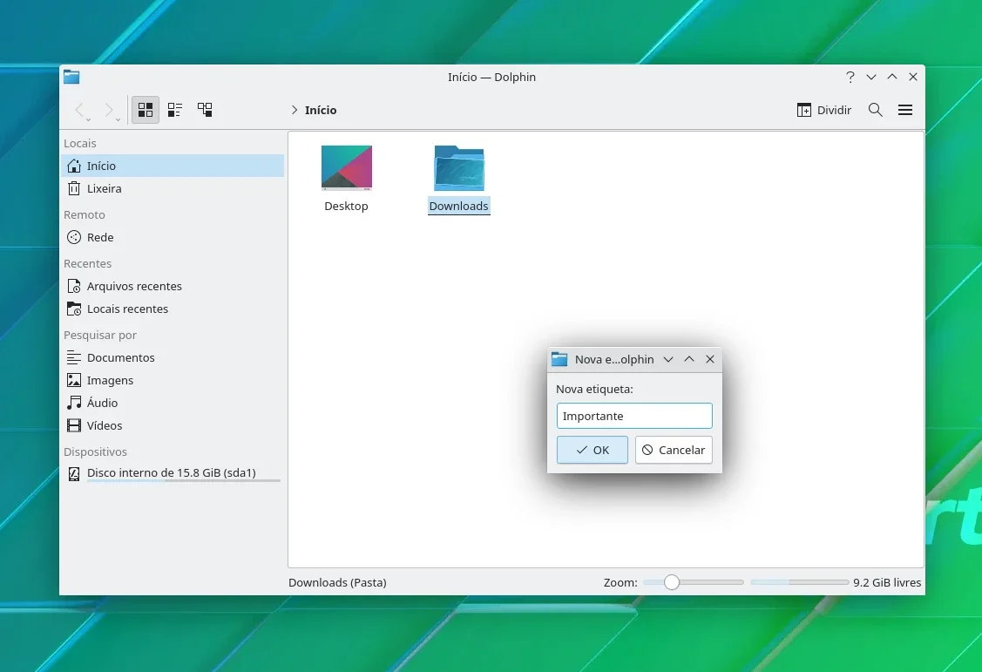Maximize the Dolphin main window
The image size is (982, 672).
point(892,77)
